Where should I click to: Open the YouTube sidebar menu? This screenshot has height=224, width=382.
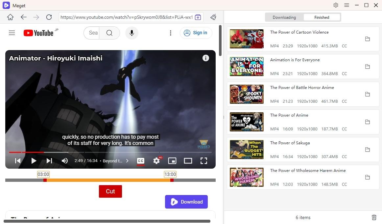click(12, 33)
